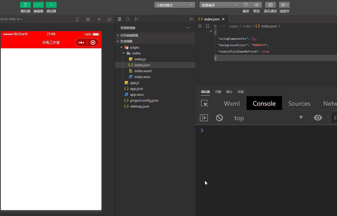Open the mini program mode dropdown
Screen dimensions: 337x216
tap(174, 5)
